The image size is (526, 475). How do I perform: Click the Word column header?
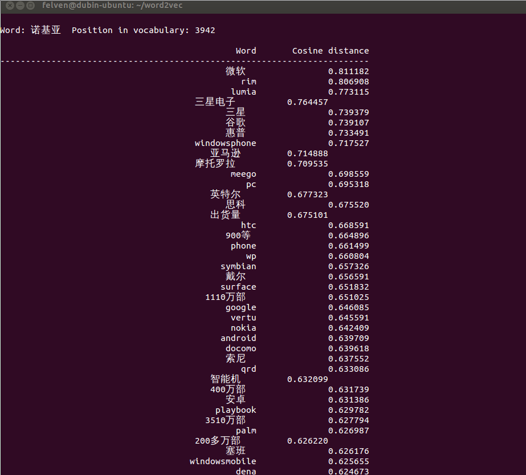[246, 51]
